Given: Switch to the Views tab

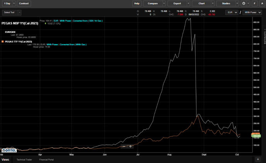Looking at the screenshot, I should click(5, 160).
